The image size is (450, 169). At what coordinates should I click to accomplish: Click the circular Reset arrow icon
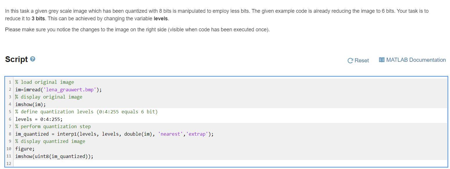(350, 60)
